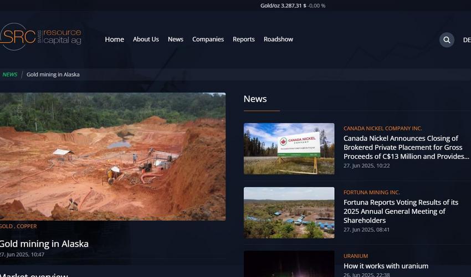Click the COPPER category tag
Viewport: 471px width, 277px height.
[x=27, y=226]
